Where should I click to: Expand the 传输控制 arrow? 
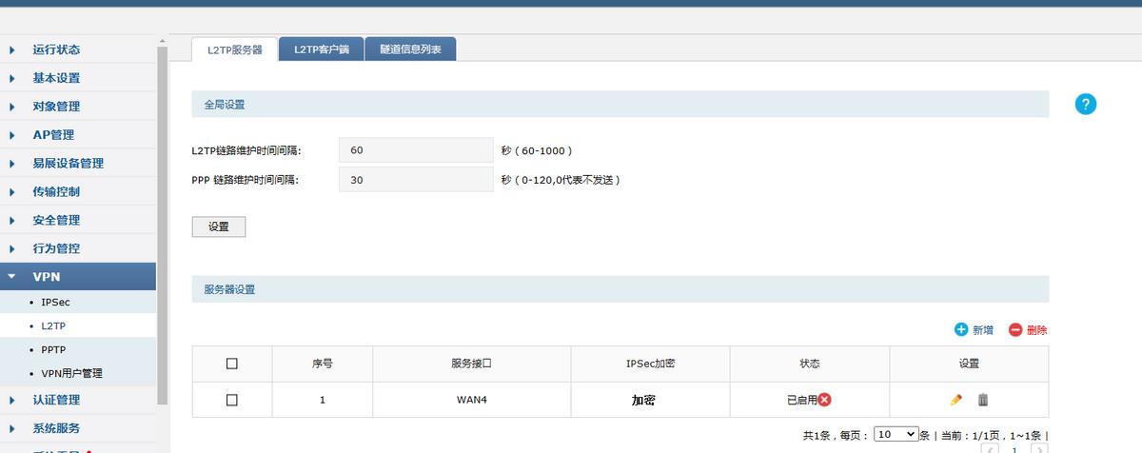12,191
